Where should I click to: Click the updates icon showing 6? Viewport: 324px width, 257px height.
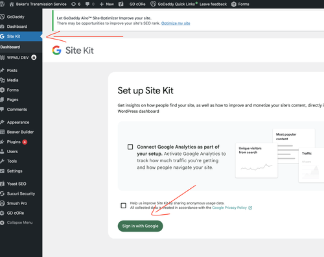click(76, 4)
